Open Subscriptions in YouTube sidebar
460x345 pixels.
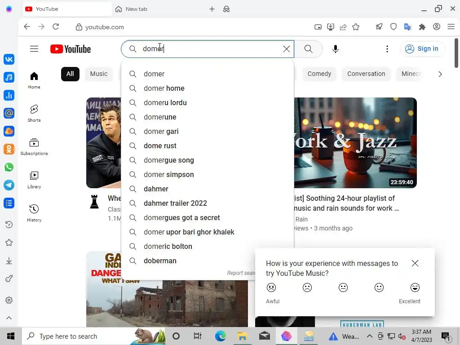click(x=34, y=147)
